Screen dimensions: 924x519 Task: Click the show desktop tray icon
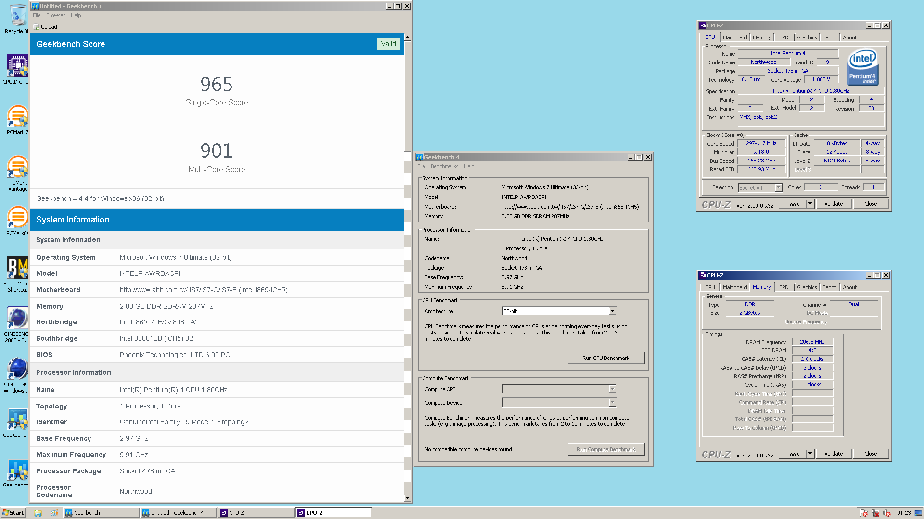tap(918, 513)
